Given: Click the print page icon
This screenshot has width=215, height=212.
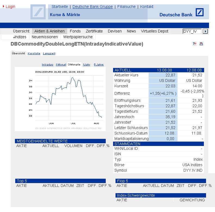Looking at the screenshot, I should tap(201, 44).
